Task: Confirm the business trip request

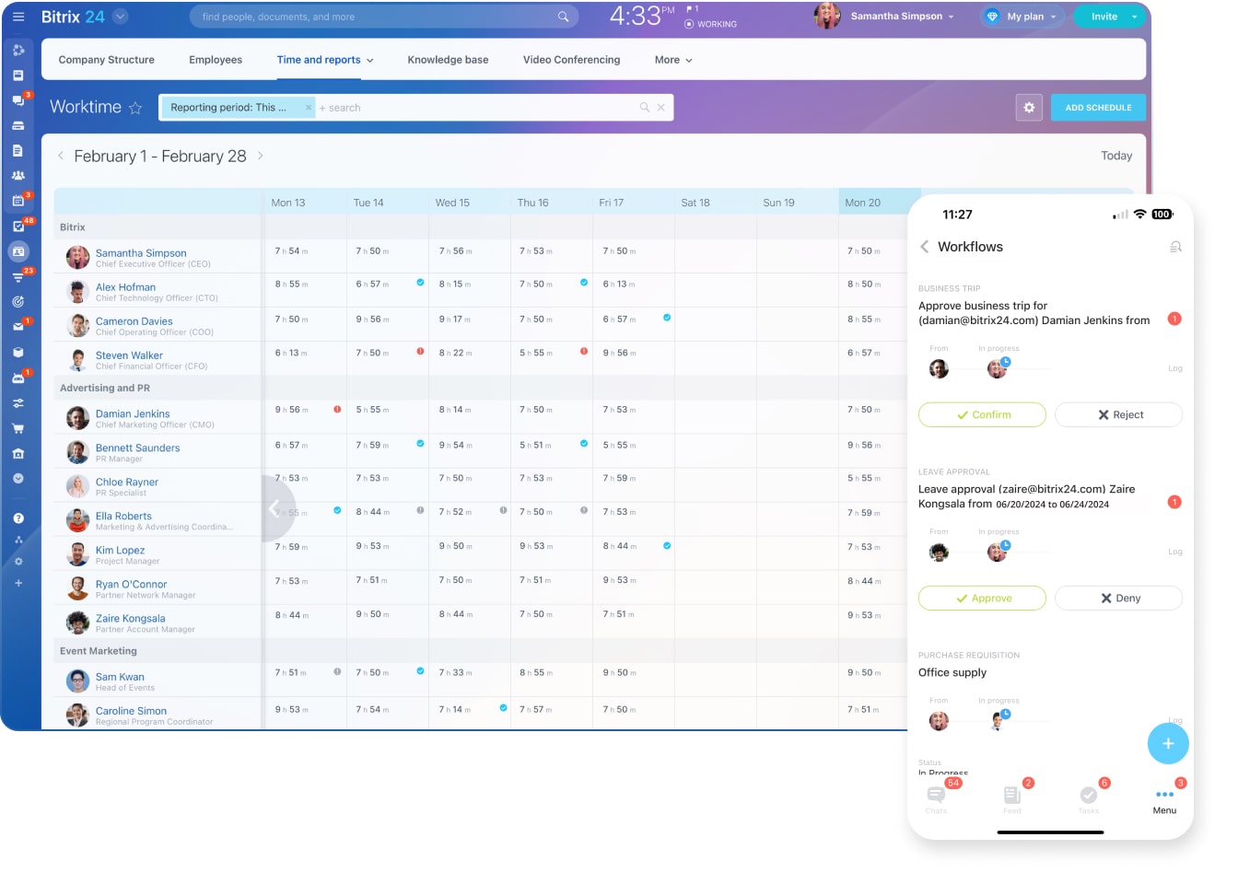Action: [x=982, y=415]
